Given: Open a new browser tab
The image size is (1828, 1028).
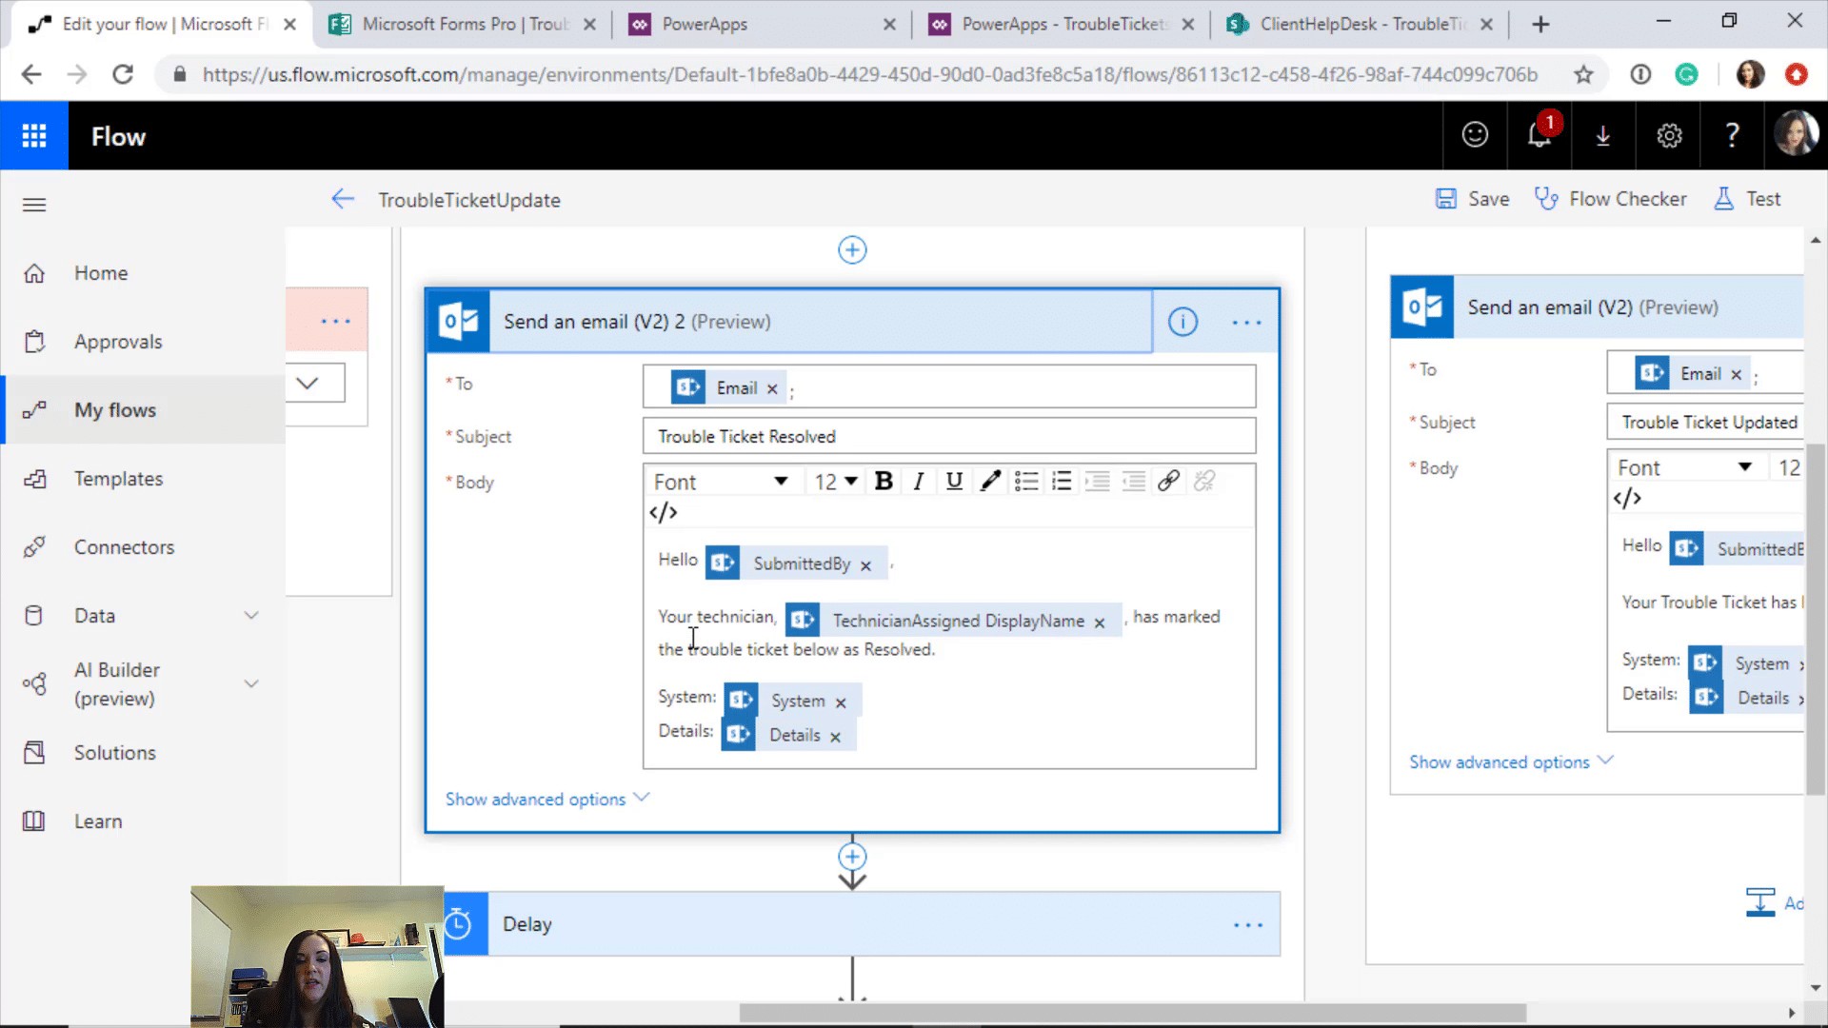Looking at the screenshot, I should [x=1540, y=25].
